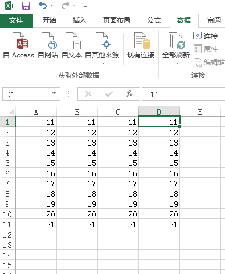Select row 10 header
Screen dimensions: 225x274
[7, 214]
